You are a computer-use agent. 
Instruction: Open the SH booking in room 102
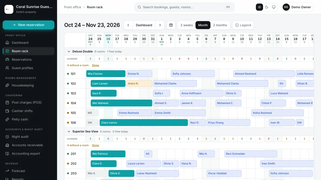282,83
